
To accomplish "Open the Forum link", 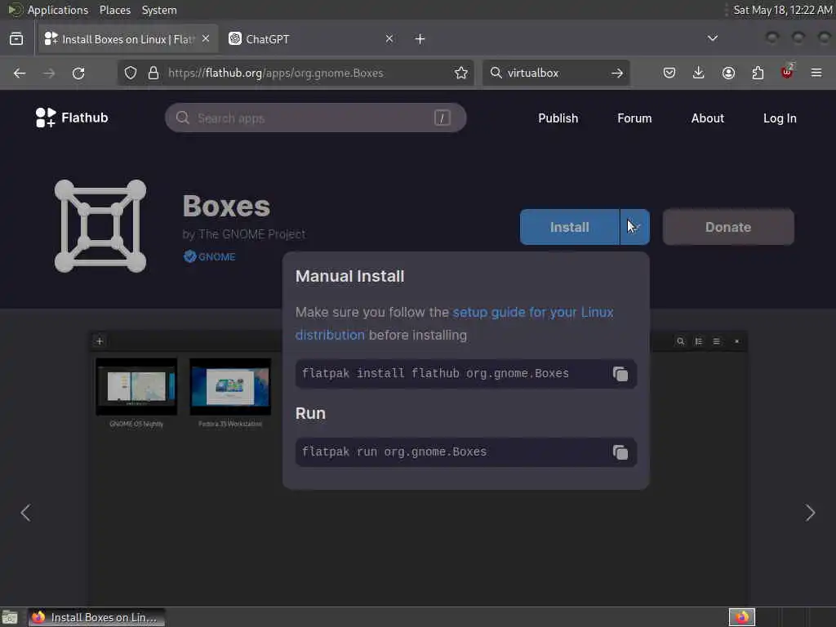I will click(634, 118).
